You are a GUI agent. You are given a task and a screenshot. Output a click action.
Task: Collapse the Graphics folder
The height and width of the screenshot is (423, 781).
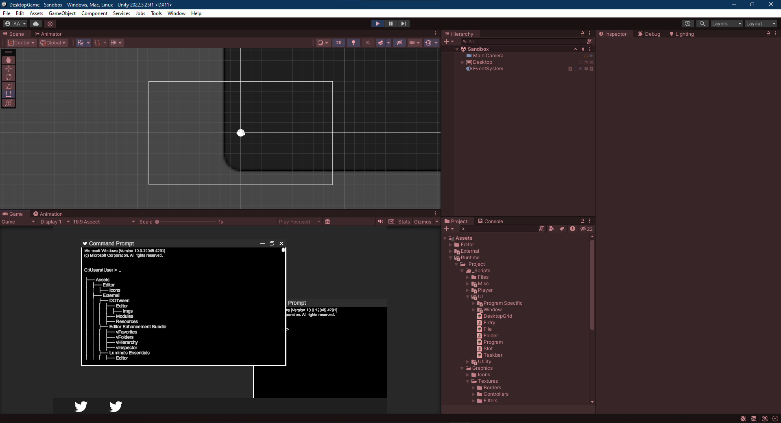pyautogui.click(x=462, y=368)
